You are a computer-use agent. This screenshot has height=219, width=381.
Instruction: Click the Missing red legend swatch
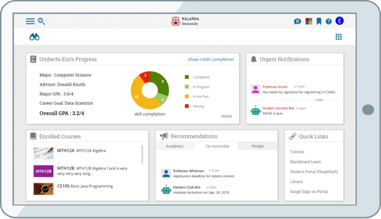[x=186, y=106]
